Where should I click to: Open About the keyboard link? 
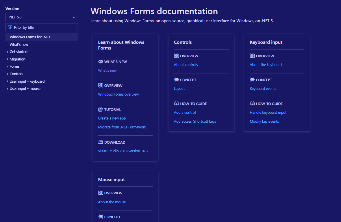[266, 64]
